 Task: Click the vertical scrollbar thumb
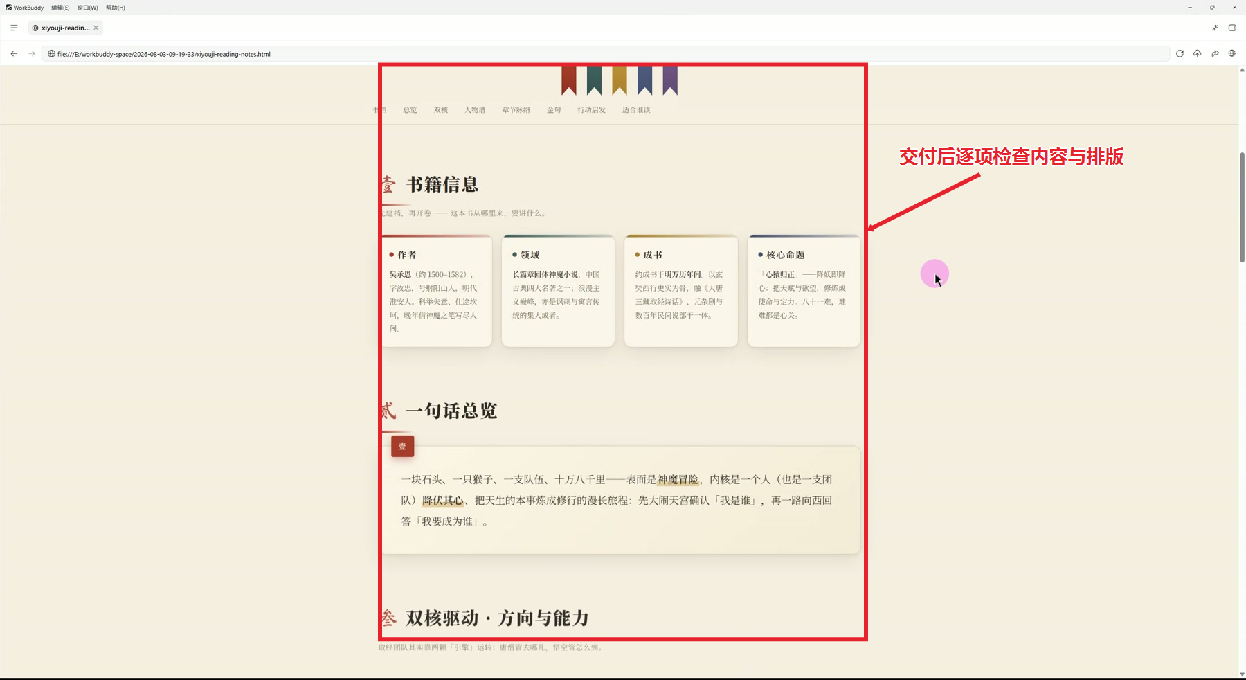pos(1242,208)
